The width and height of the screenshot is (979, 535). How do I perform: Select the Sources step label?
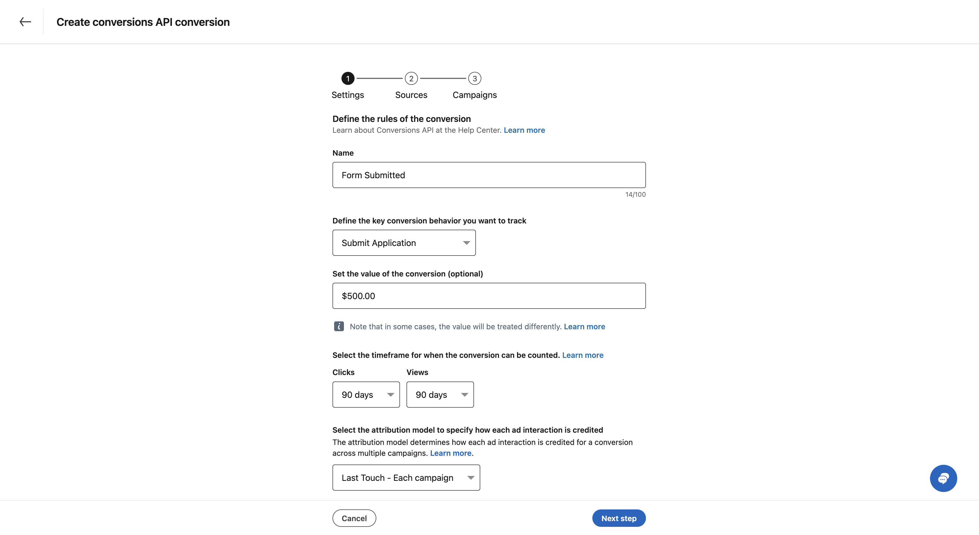(x=411, y=95)
